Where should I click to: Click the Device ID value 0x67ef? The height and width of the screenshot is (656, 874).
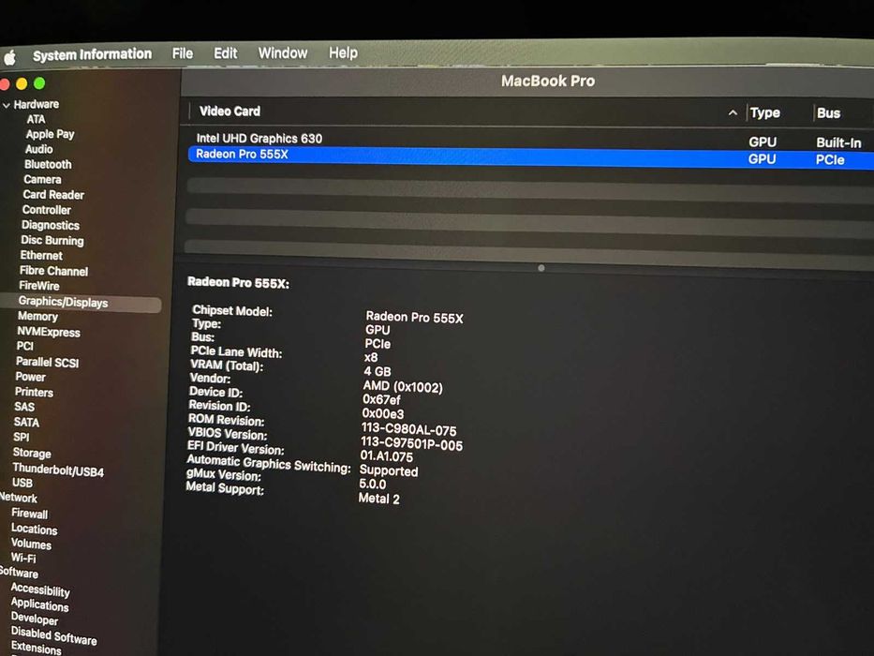pos(381,399)
